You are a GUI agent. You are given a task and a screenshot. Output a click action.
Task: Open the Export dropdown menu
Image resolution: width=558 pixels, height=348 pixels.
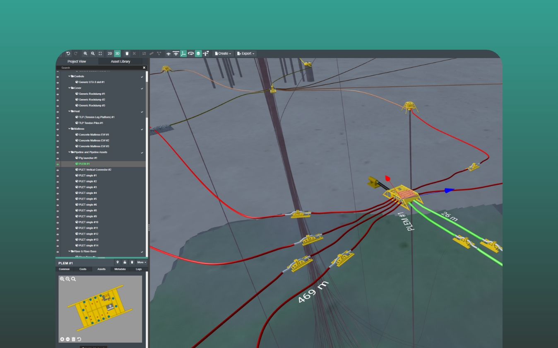(x=246, y=53)
